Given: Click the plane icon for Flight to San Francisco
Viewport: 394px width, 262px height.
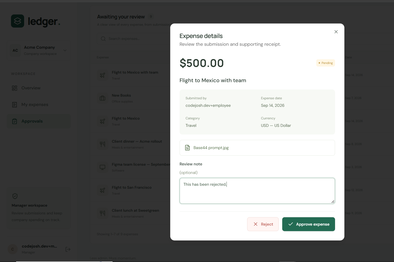Looking at the screenshot, I should pos(102,190).
